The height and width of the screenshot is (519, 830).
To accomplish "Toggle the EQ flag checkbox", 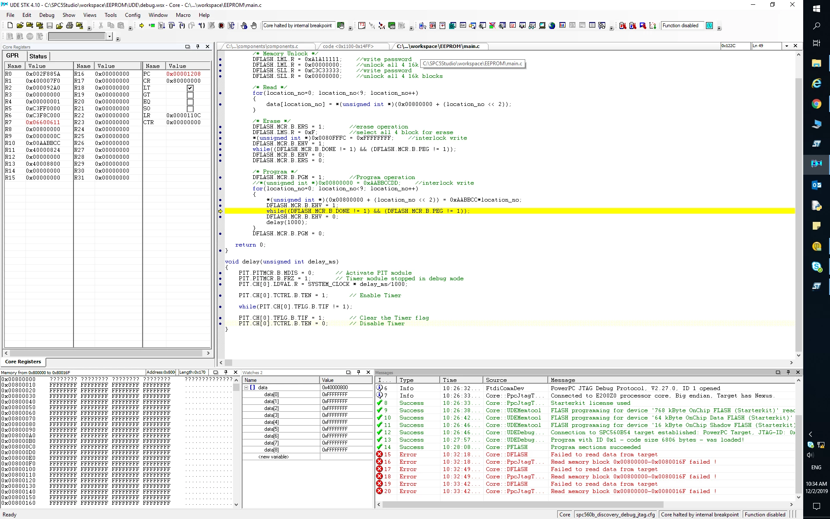I will pyautogui.click(x=190, y=102).
